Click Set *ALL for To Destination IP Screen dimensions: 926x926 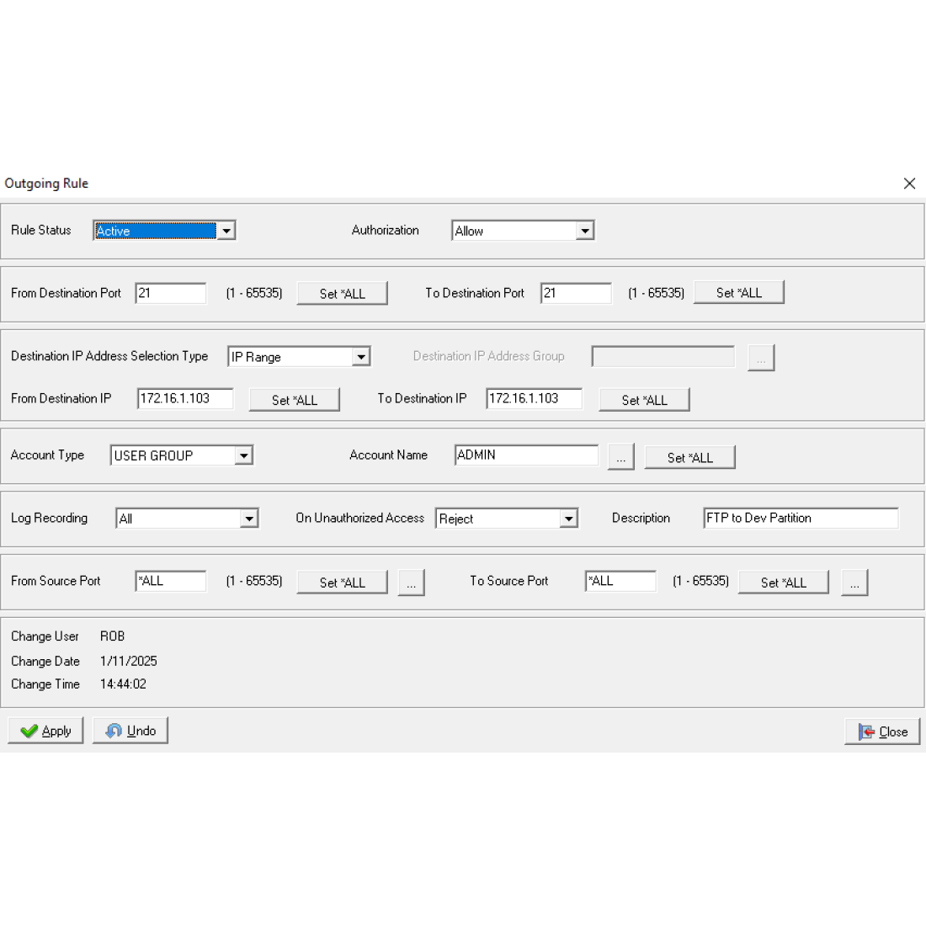(x=644, y=399)
